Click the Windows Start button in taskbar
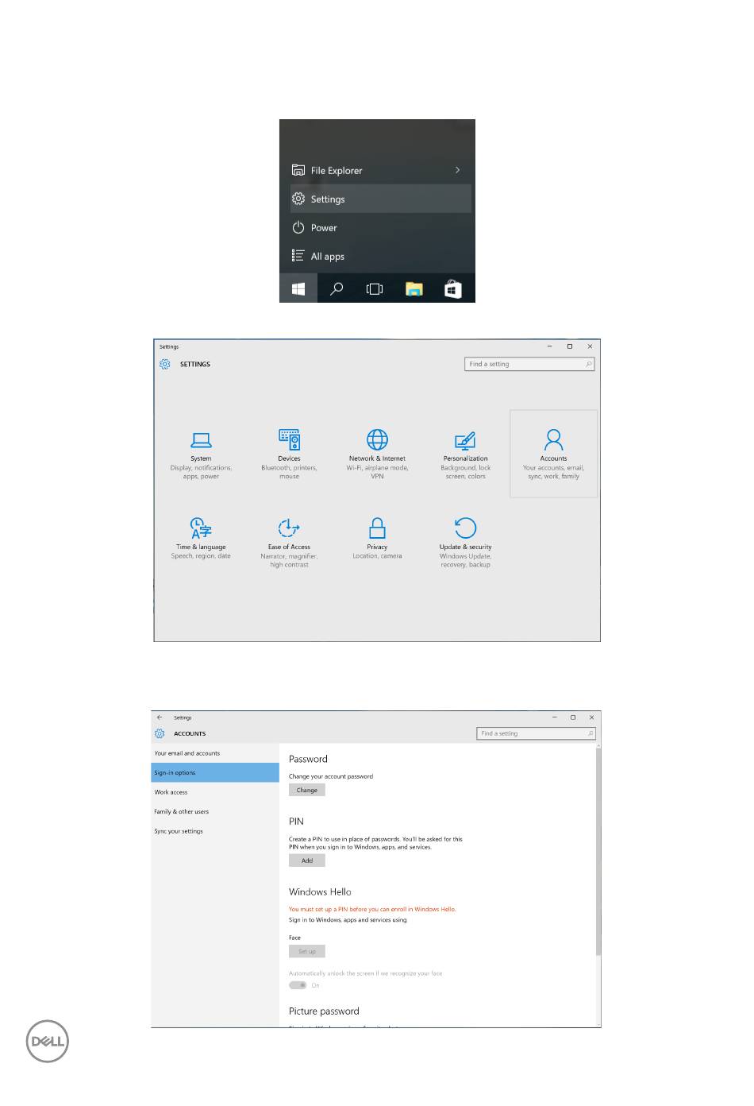The height and width of the screenshot is (1106, 754). pos(298,289)
